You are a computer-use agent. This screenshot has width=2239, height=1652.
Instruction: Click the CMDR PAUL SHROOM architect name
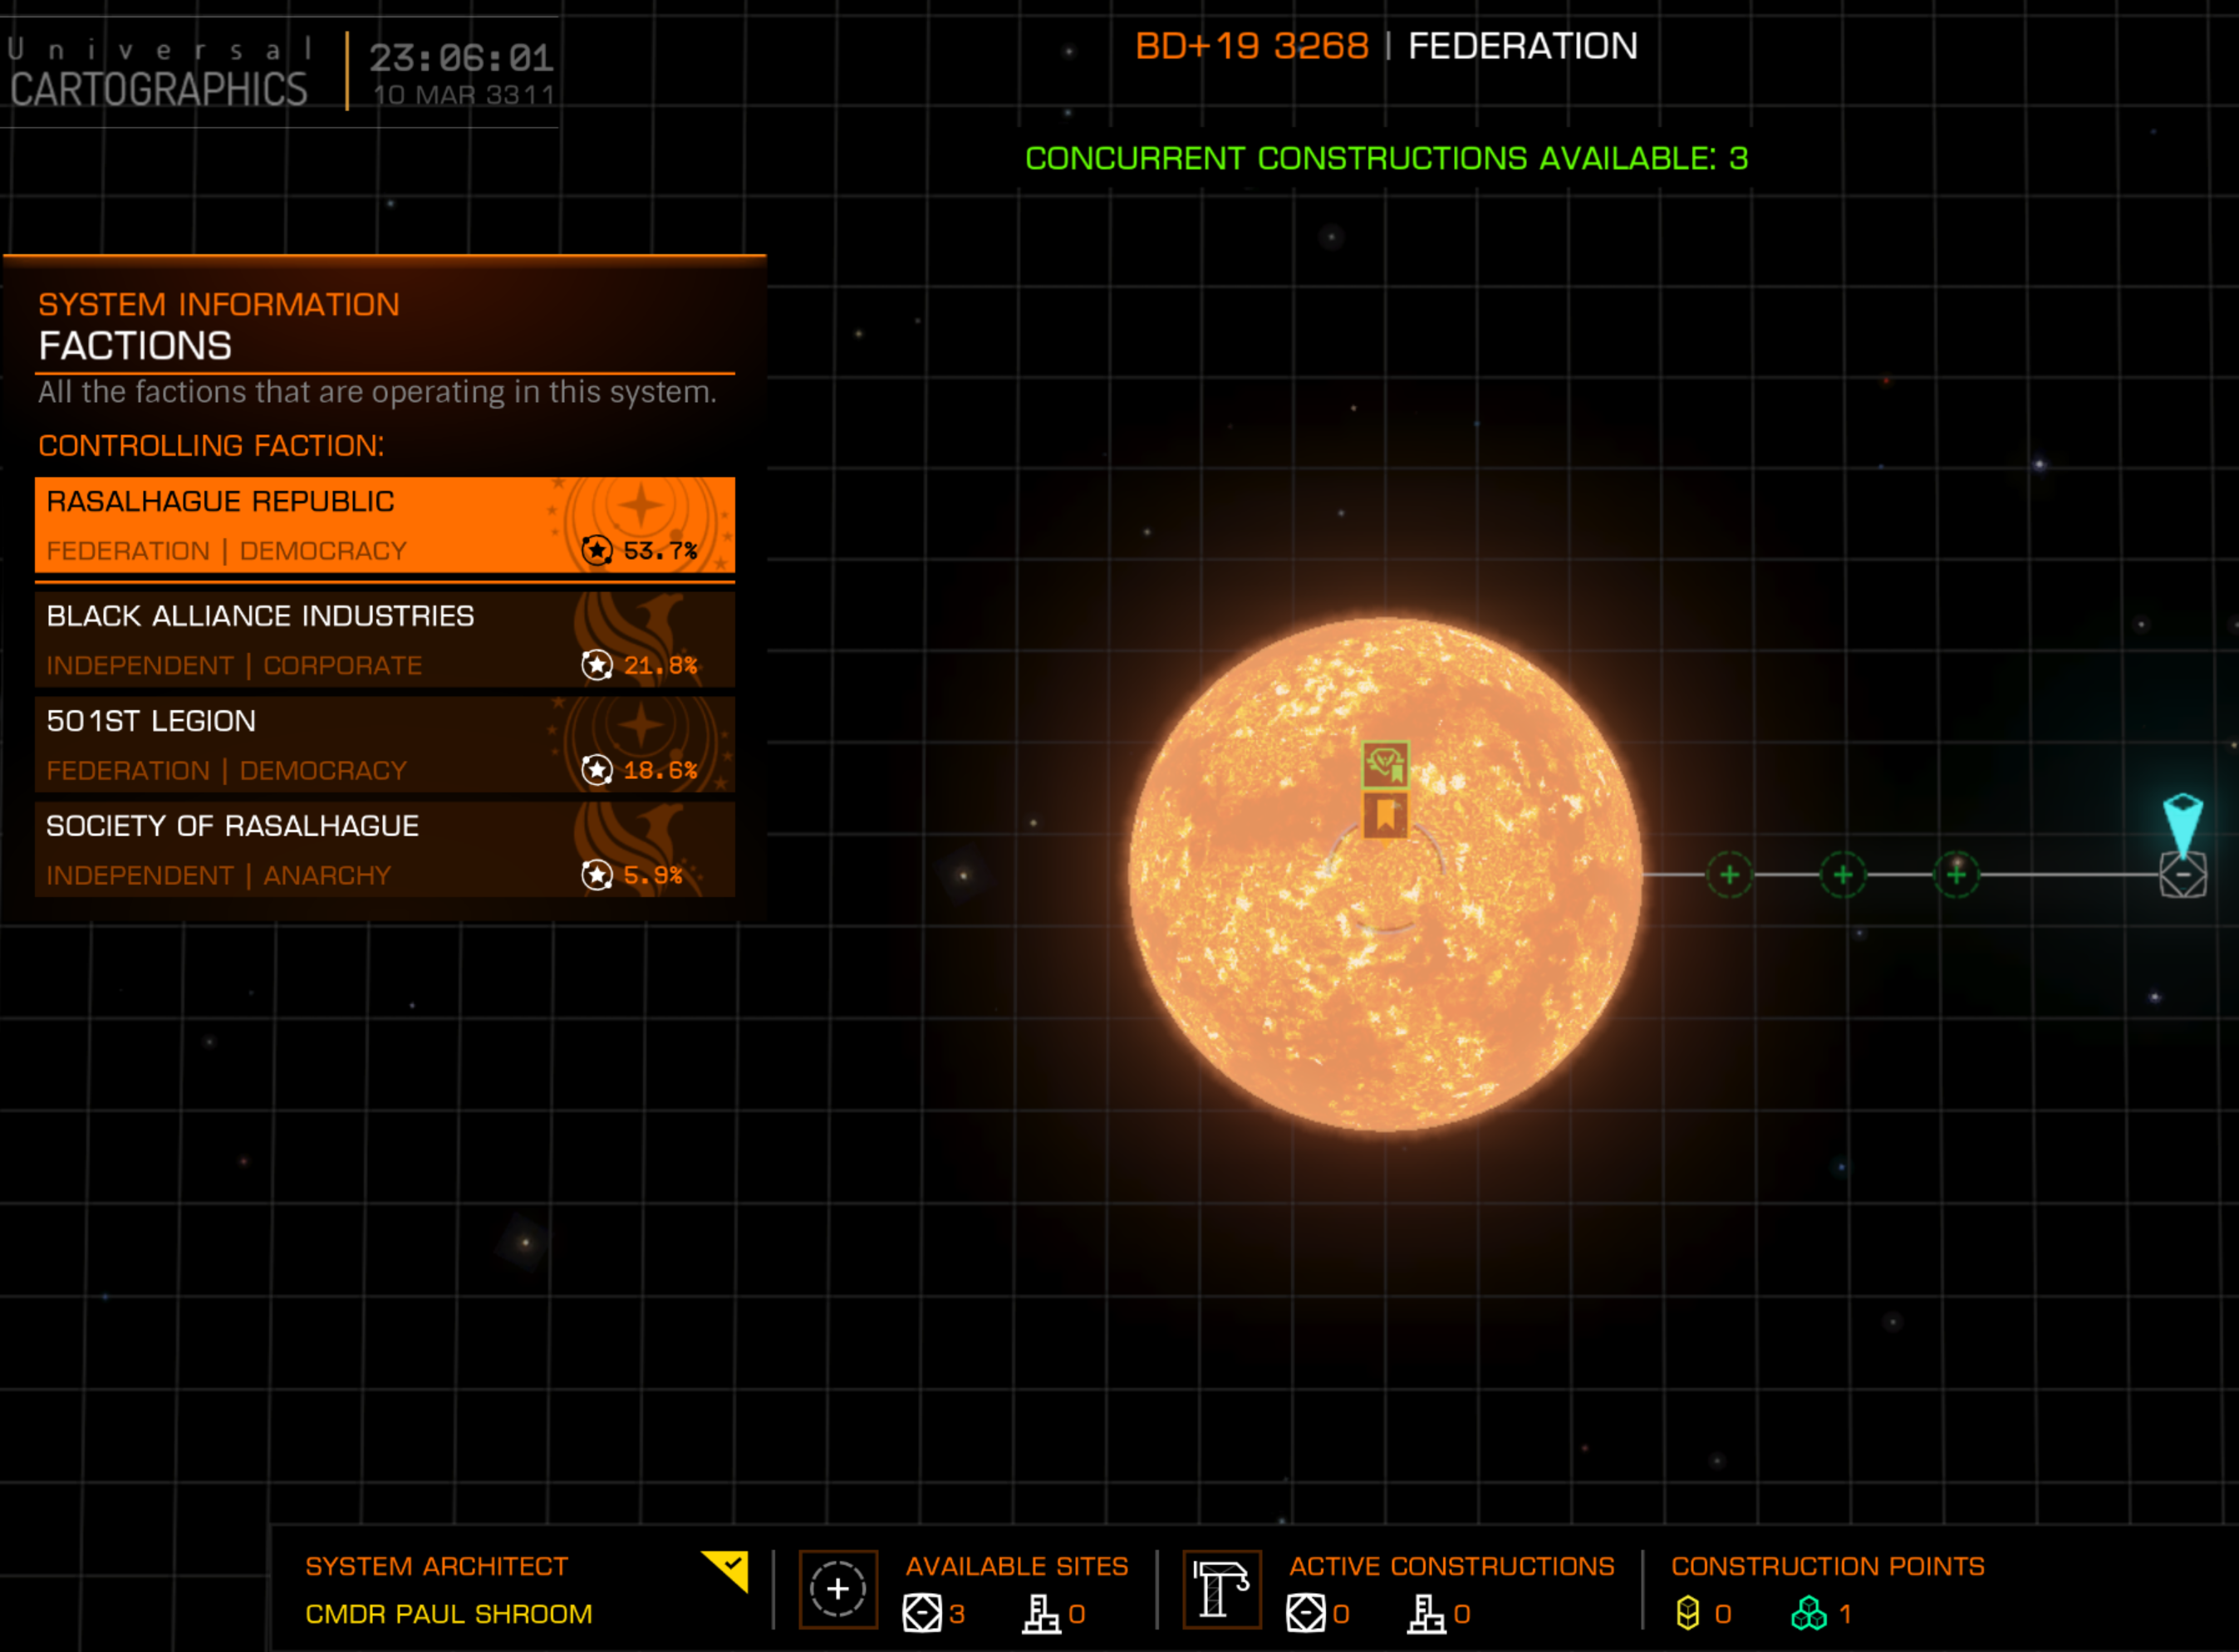(x=448, y=1614)
